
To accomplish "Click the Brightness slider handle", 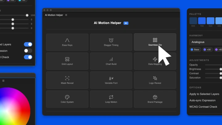I will (221, 69).
